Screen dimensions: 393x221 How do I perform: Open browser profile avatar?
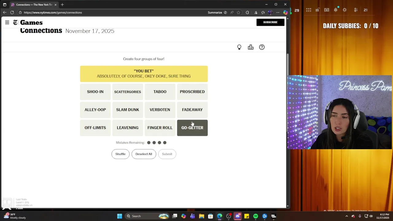click(270, 13)
